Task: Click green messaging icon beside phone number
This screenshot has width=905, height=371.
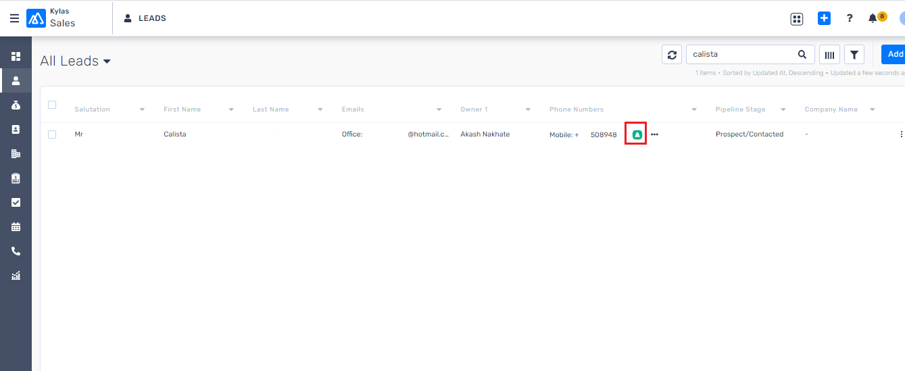Action: click(636, 134)
